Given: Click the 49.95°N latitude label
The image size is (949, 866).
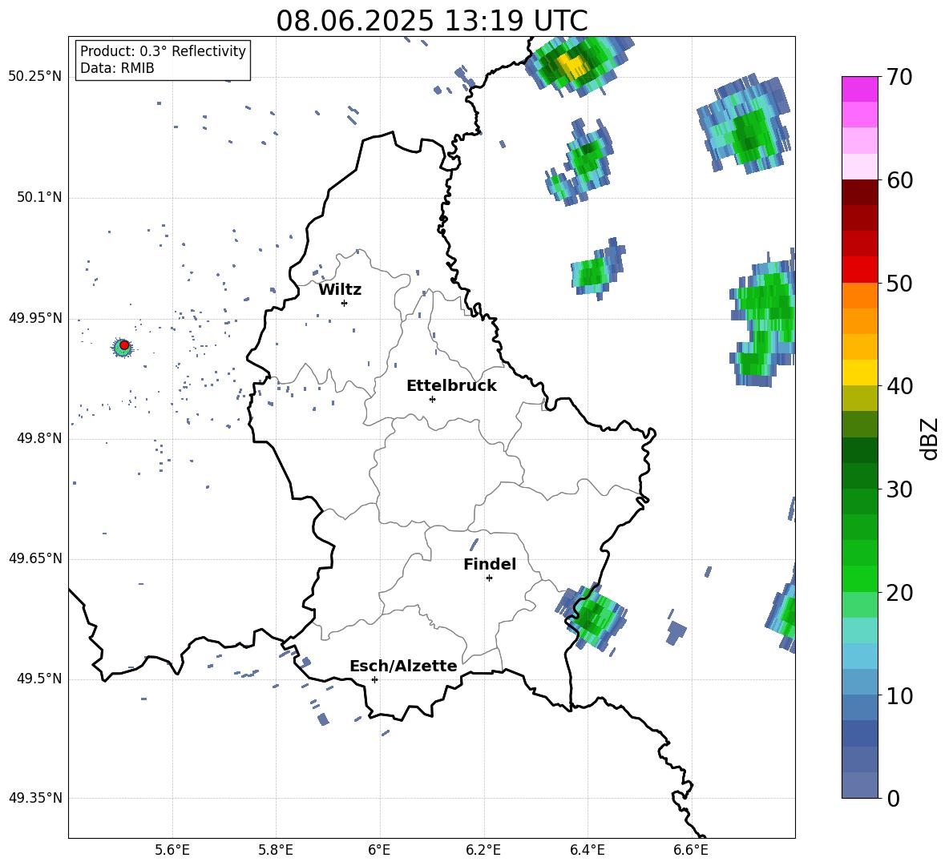Looking at the screenshot, I should [35, 318].
